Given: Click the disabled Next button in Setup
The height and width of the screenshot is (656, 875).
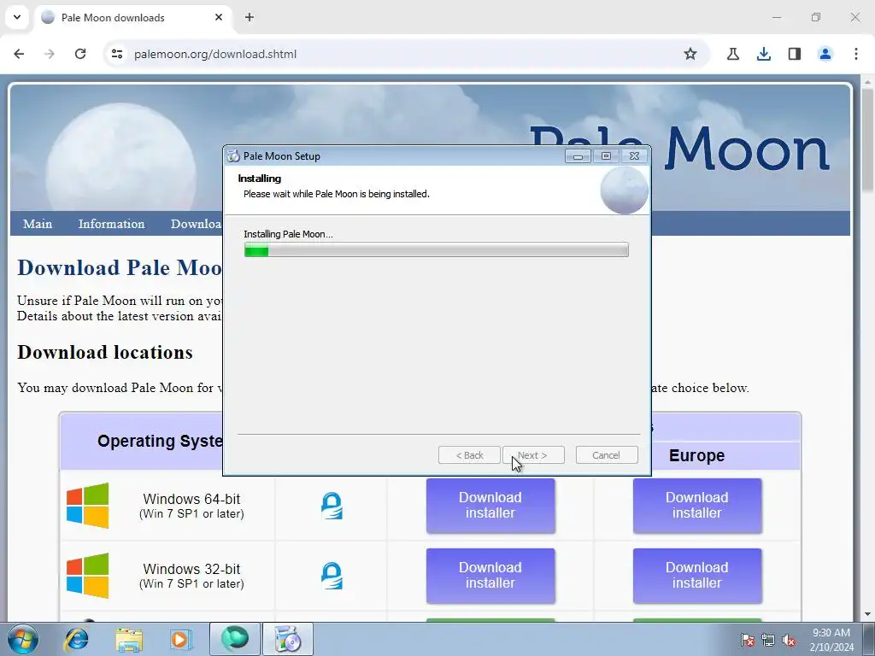Looking at the screenshot, I should coord(533,455).
